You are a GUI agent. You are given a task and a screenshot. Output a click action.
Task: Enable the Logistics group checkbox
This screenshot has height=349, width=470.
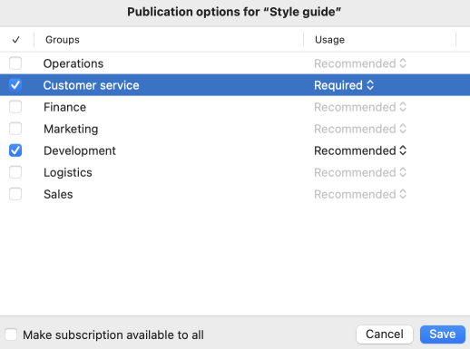point(15,172)
